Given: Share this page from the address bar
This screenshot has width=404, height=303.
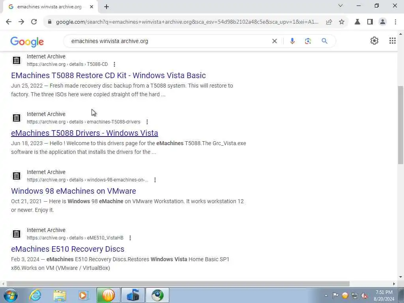Looking at the screenshot, I should click(x=329, y=22).
